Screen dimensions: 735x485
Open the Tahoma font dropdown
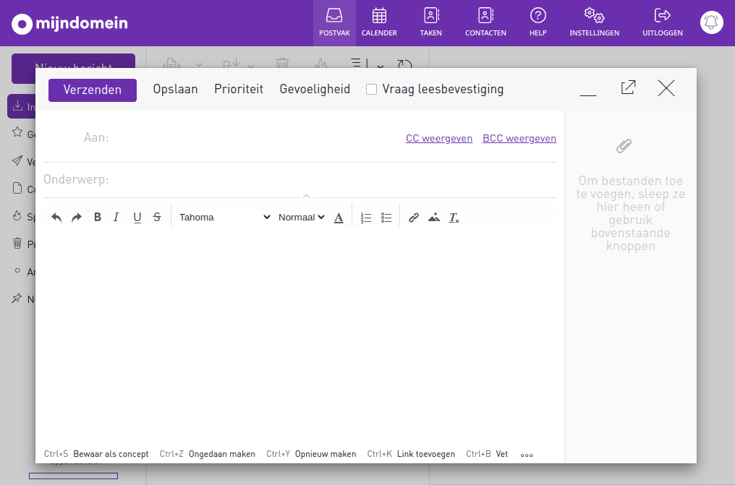(224, 218)
